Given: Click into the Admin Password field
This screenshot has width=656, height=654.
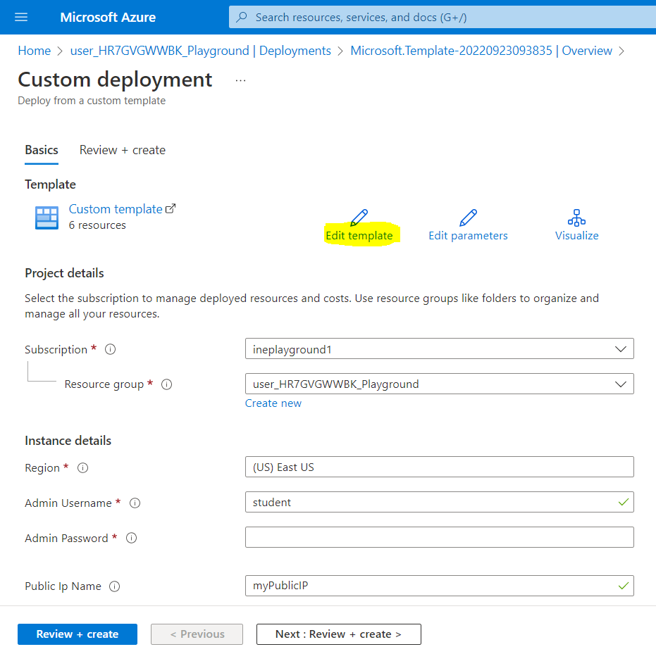Looking at the screenshot, I should [x=439, y=538].
